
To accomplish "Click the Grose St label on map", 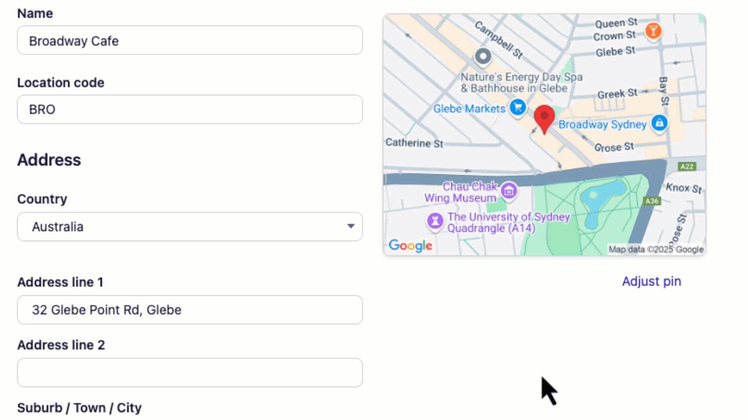I will tap(614, 147).
